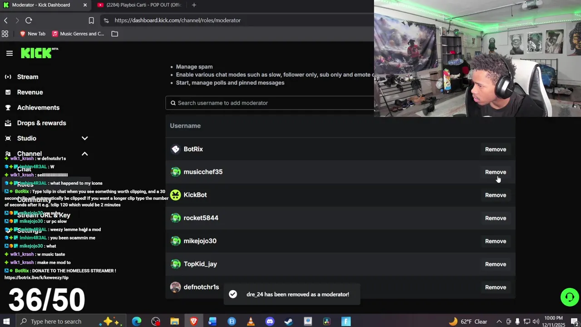Screen dimensions: 581x327
Task: Open the hamburger menu beside Kick logo
Action: [x=9, y=53]
